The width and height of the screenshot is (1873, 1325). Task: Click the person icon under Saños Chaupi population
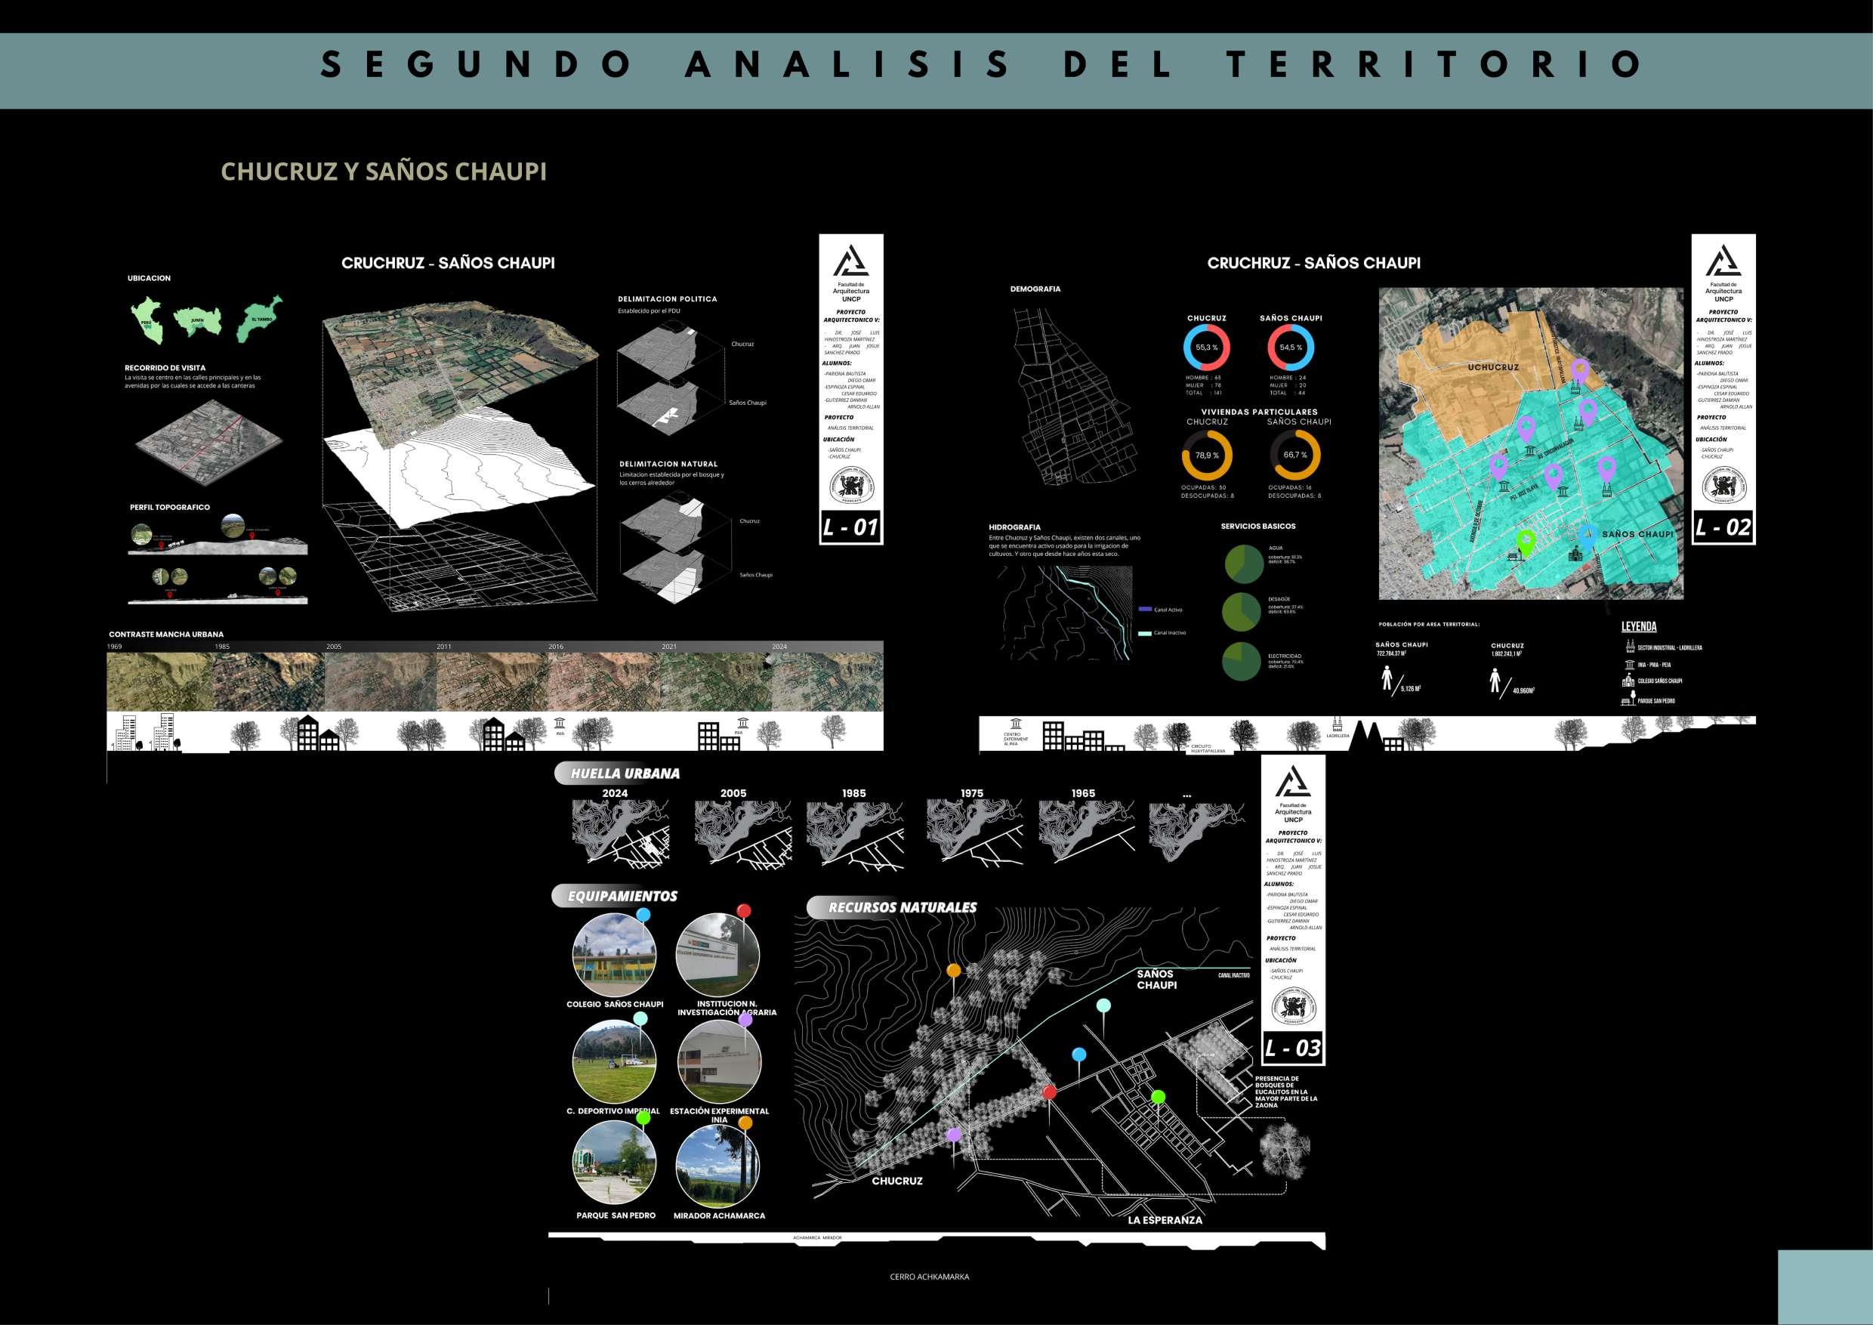tap(1386, 678)
